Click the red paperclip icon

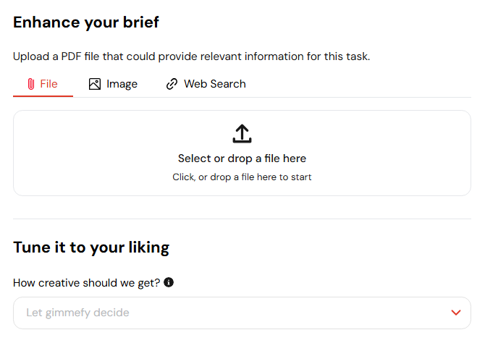(x=31, y=84)
